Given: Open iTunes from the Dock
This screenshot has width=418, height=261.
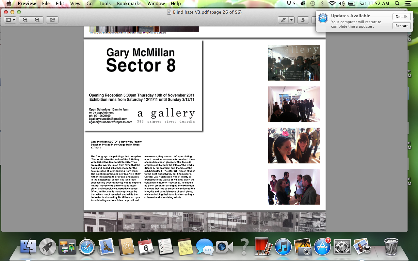Looking at the screenshot, I should [283, 247].
